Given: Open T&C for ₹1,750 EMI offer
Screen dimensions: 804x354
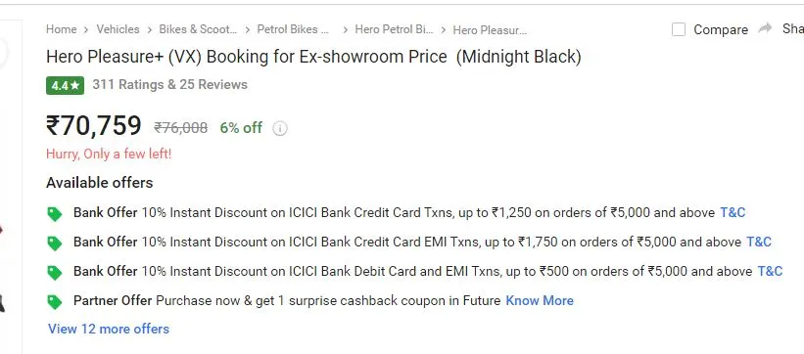Looking at the screenshot, I should pos(759,242).
